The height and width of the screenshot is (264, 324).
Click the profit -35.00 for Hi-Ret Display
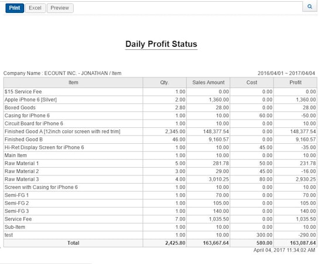click(x=309, y=147)
